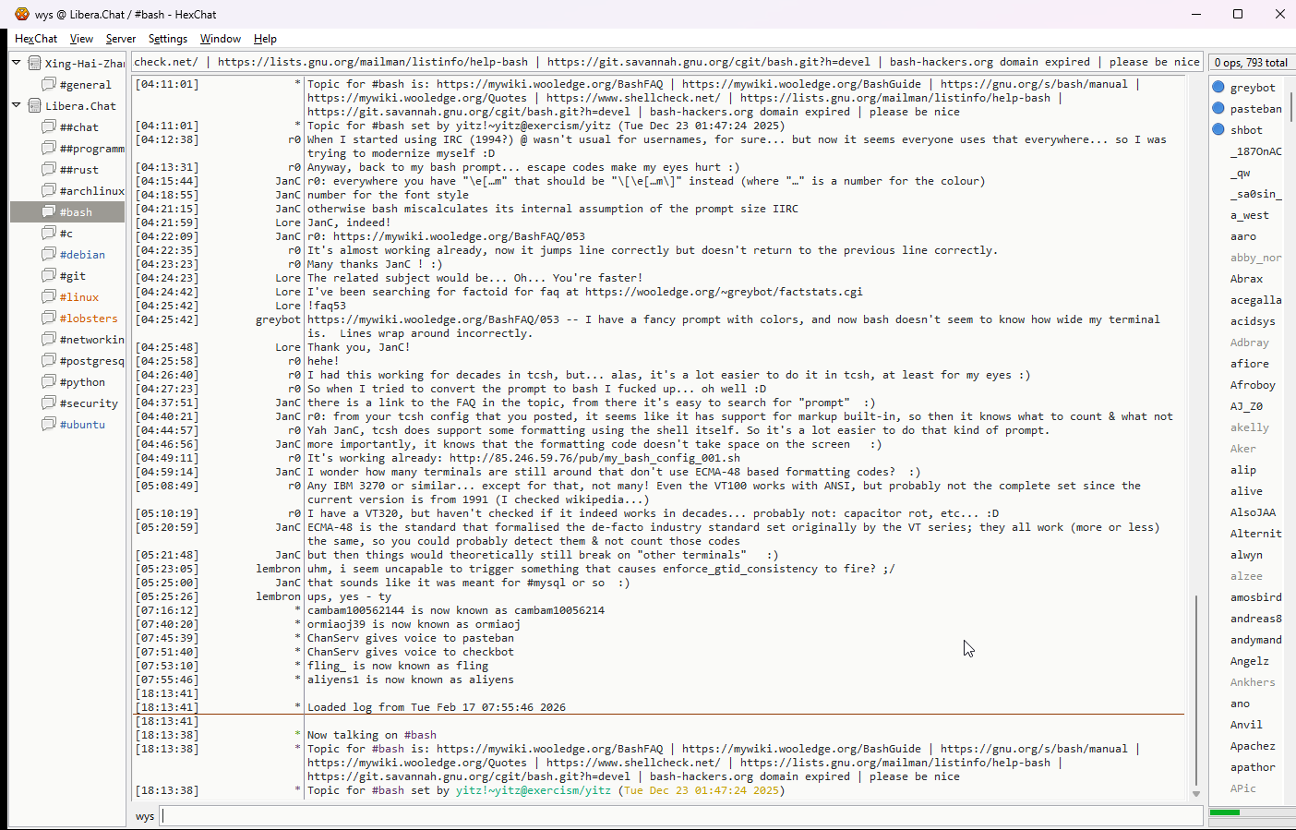The image size is (1296, 830).
Task: Open the HexChat menu
Action: [x=36, y=39]
